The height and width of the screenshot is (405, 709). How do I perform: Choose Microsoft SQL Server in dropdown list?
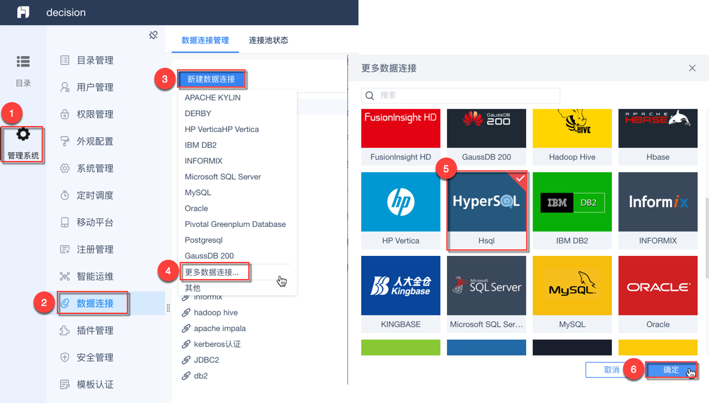(223, 177)
